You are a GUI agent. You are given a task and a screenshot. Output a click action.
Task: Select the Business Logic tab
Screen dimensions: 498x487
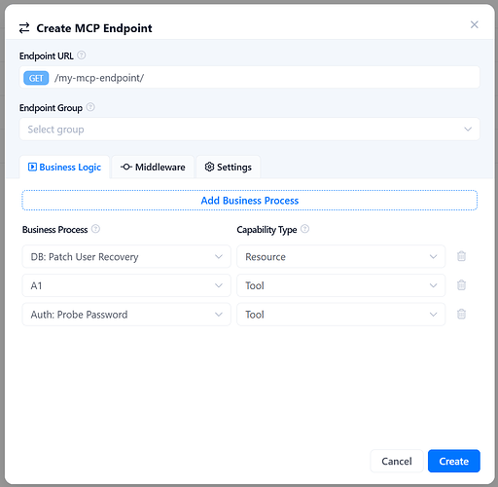pyautogui.click(x=64, y=168)
